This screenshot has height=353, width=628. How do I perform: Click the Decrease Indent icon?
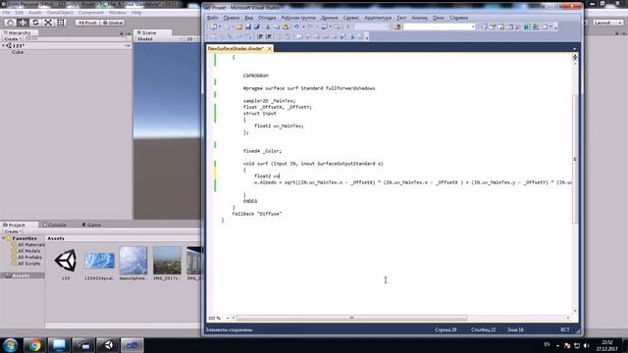coord(260,36)
